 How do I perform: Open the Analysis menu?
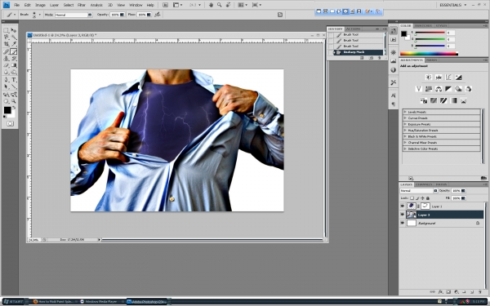(x=96, y=5)
